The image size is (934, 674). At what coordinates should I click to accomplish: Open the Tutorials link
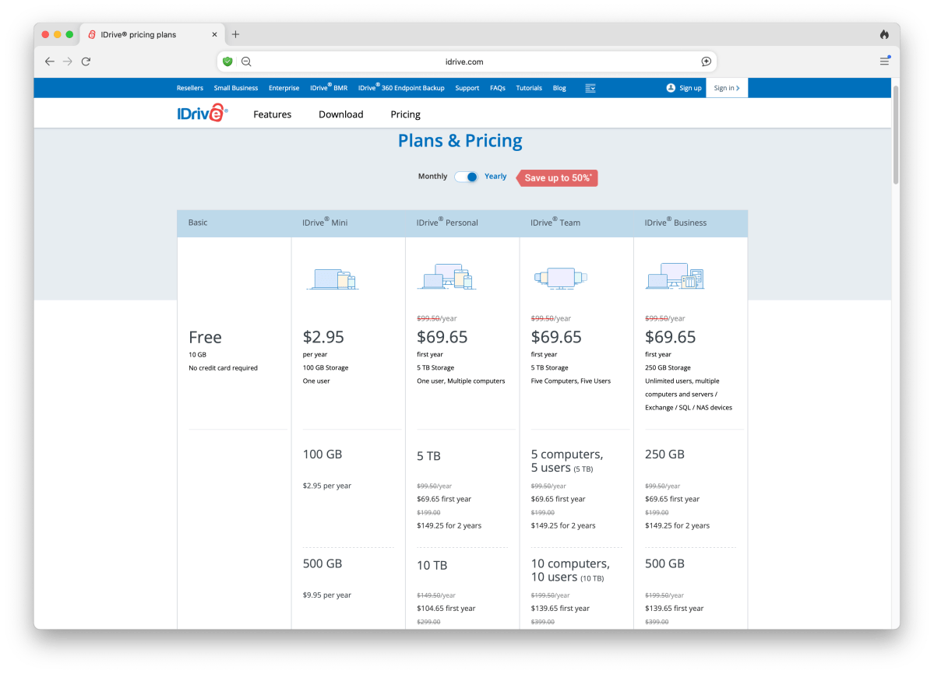[529, 88]
